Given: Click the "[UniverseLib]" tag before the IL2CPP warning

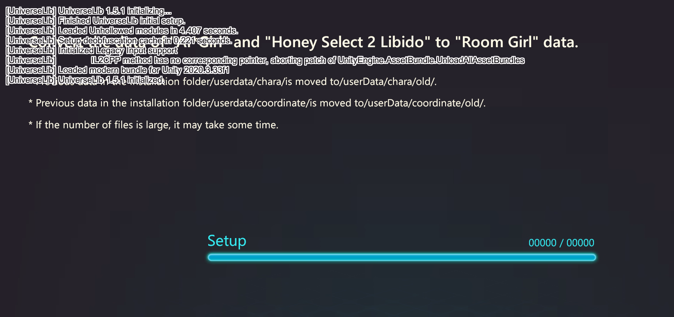Looking at the screenshot, I should tap(31, 60).
